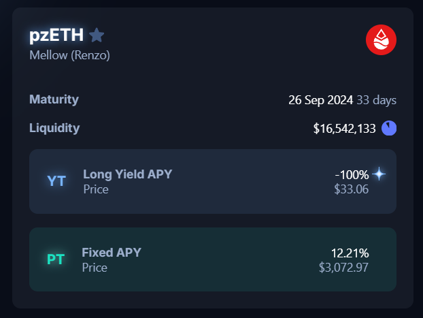Screen dimensions: 423x318
Task: Open the YT Long Yield APY panel
Action: point(213,181)
